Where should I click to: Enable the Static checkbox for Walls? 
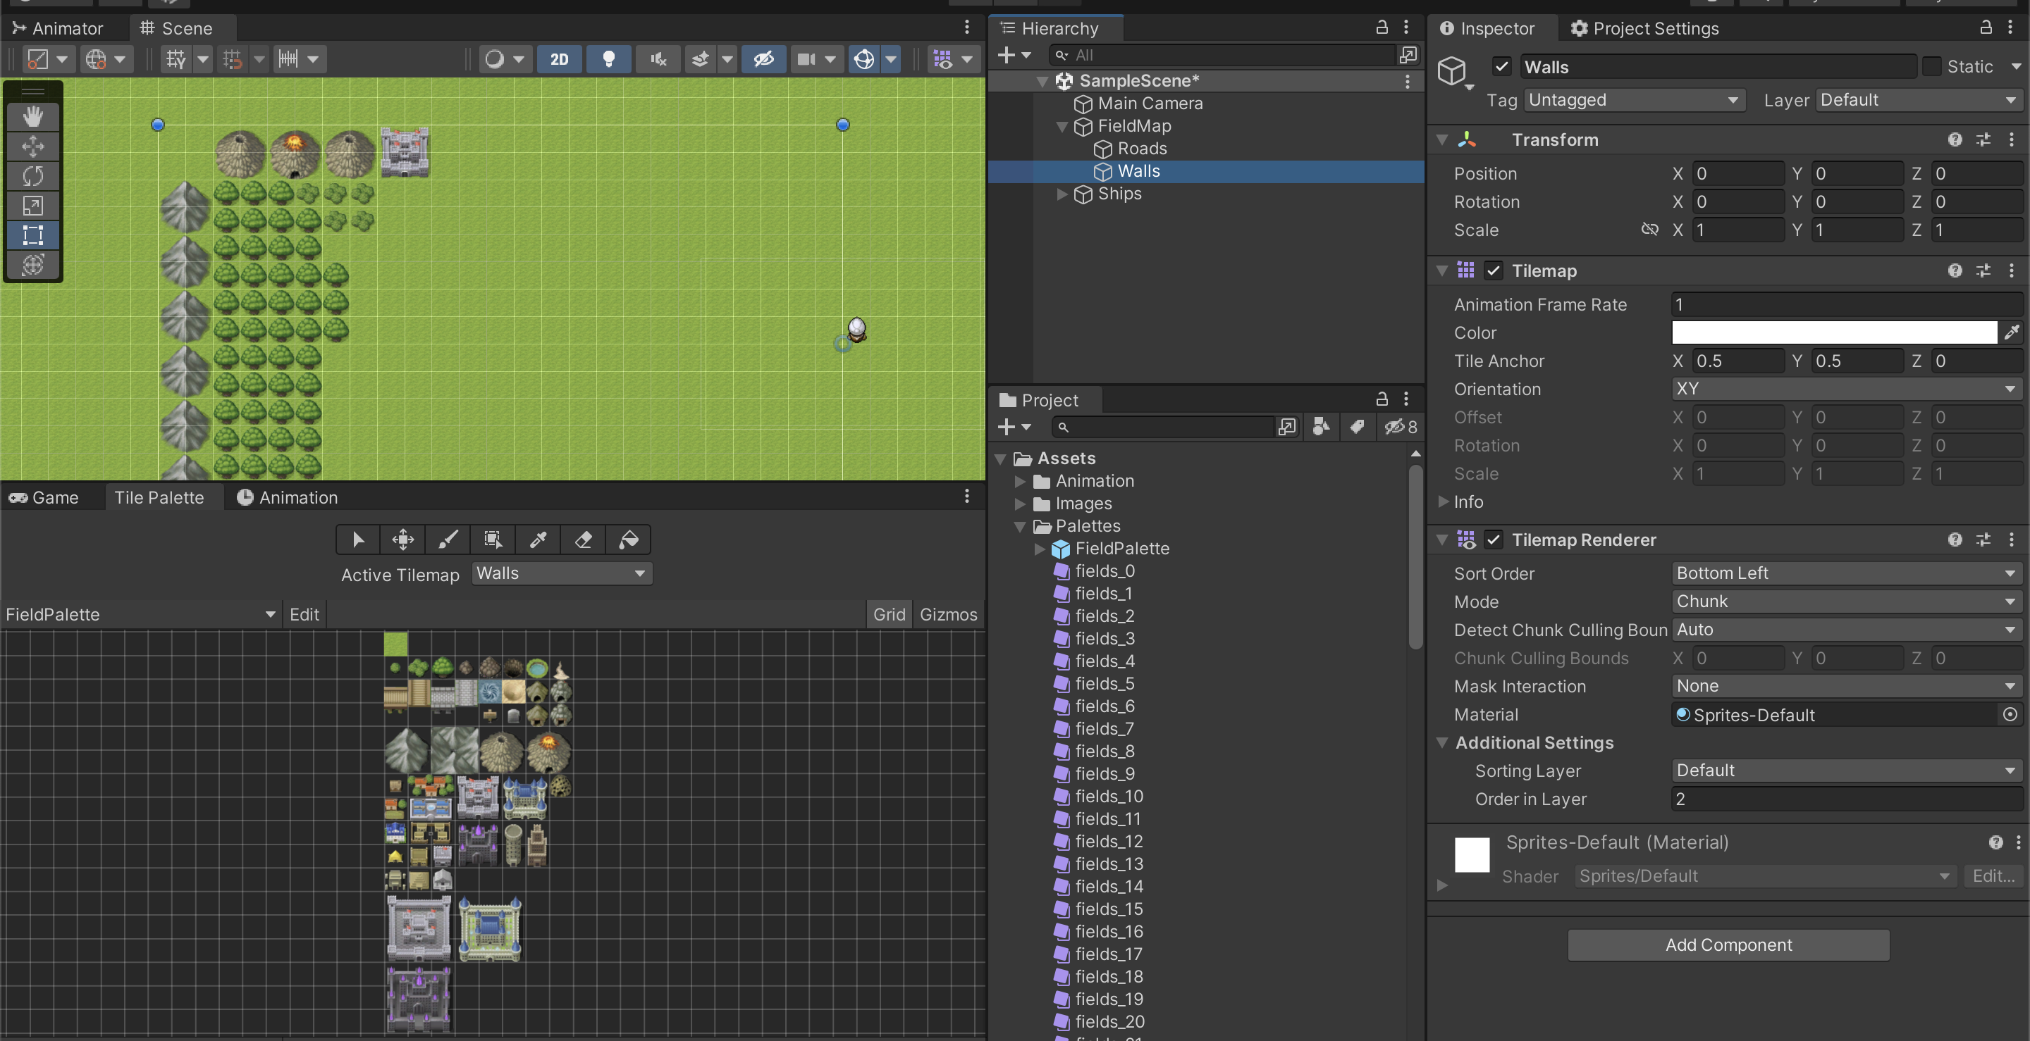1931,67
